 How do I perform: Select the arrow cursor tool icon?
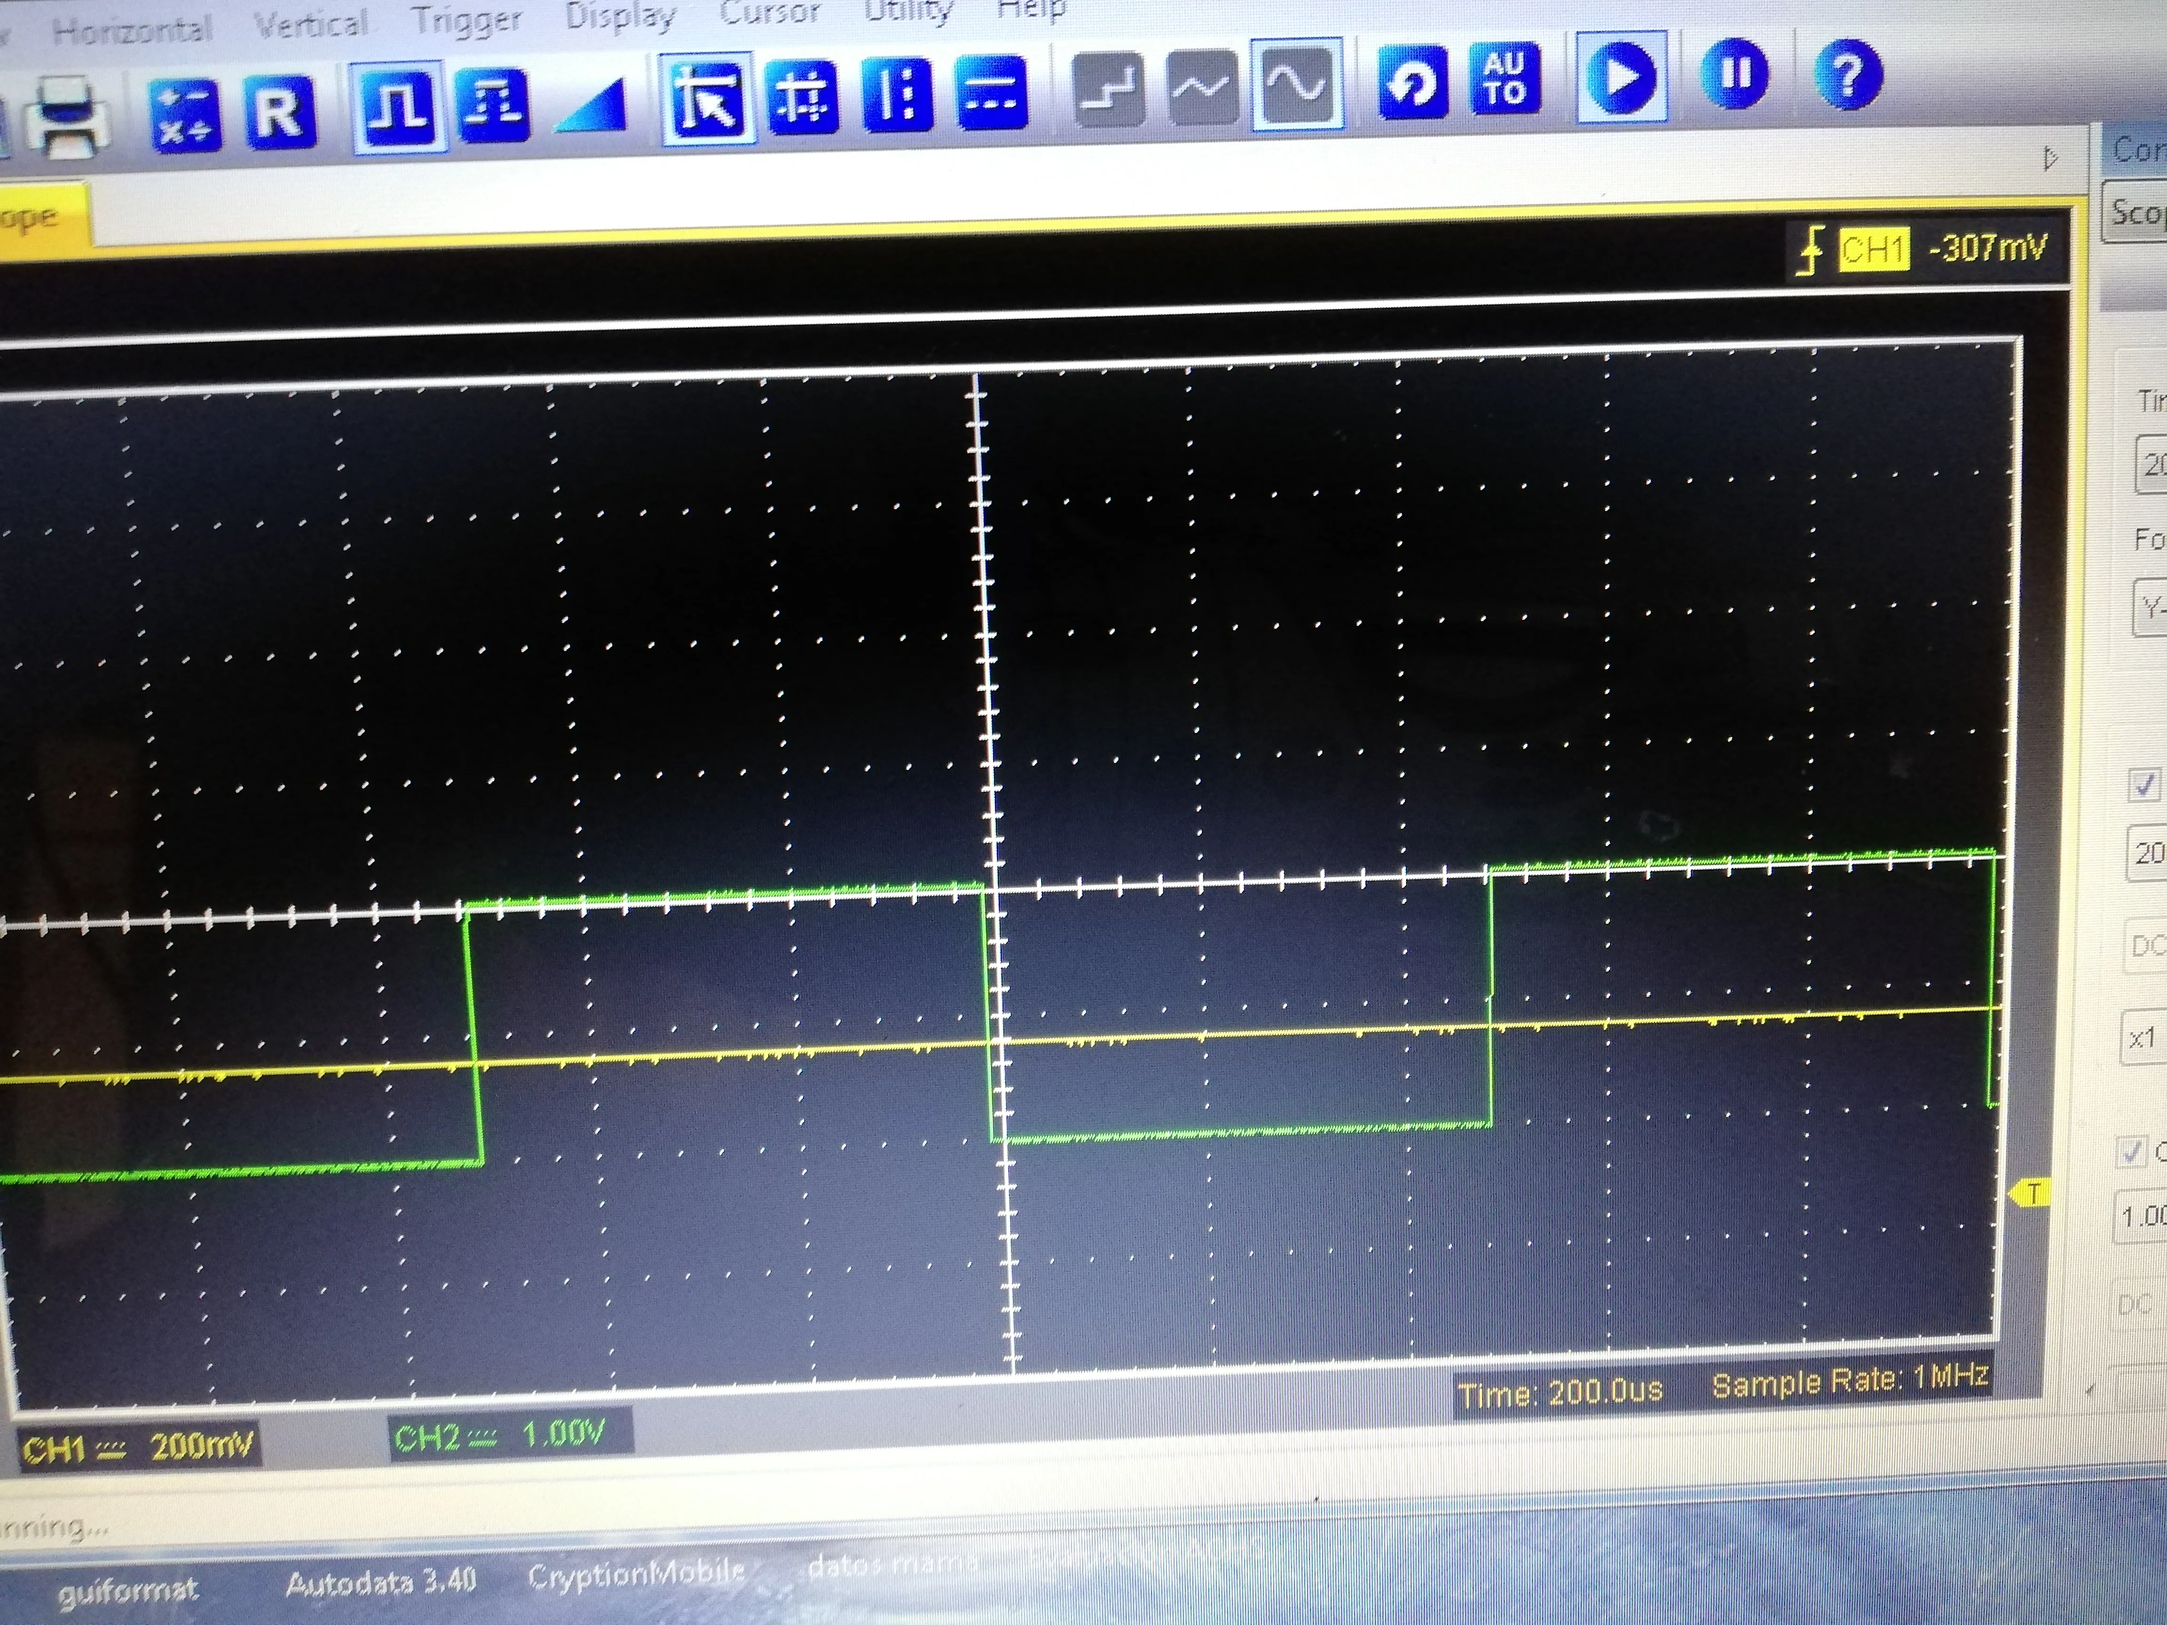point(706,100)
